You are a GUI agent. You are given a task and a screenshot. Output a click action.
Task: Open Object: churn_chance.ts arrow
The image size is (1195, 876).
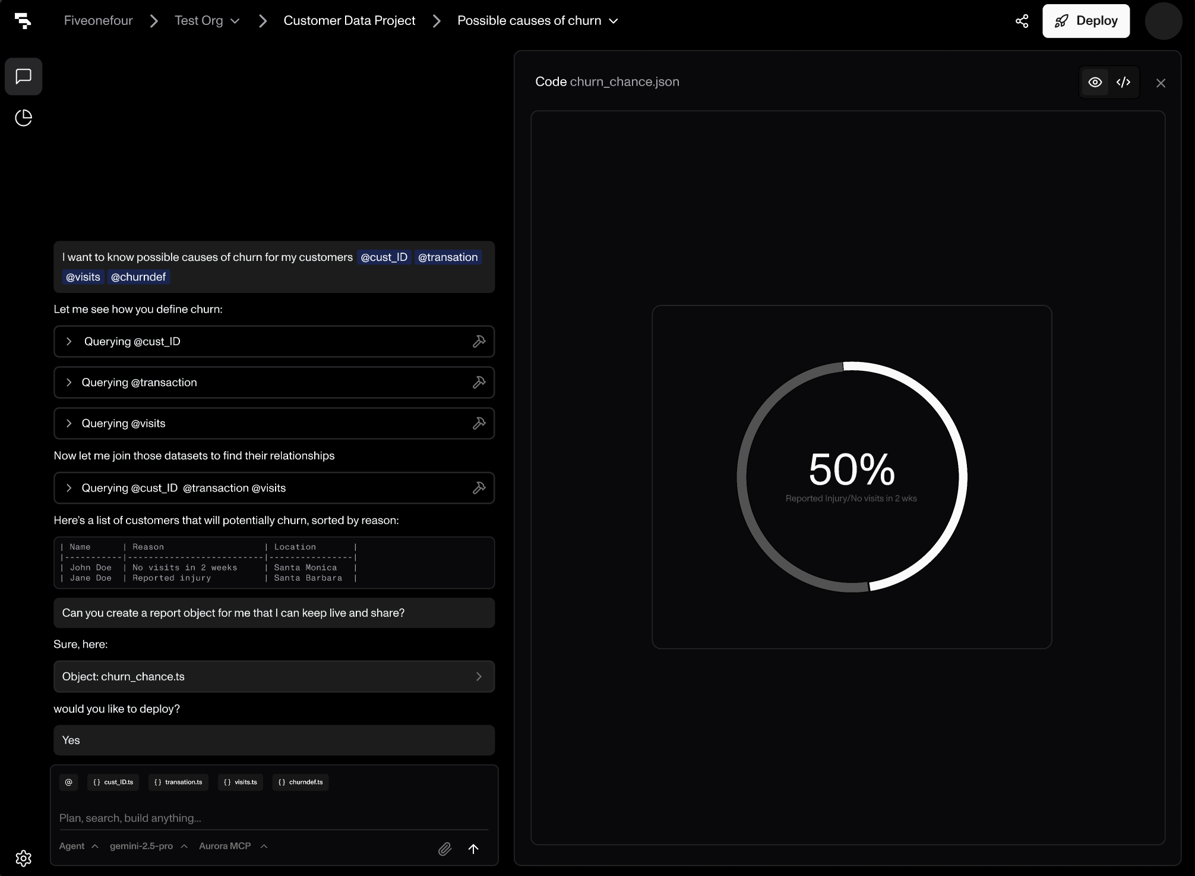[479, 676]
